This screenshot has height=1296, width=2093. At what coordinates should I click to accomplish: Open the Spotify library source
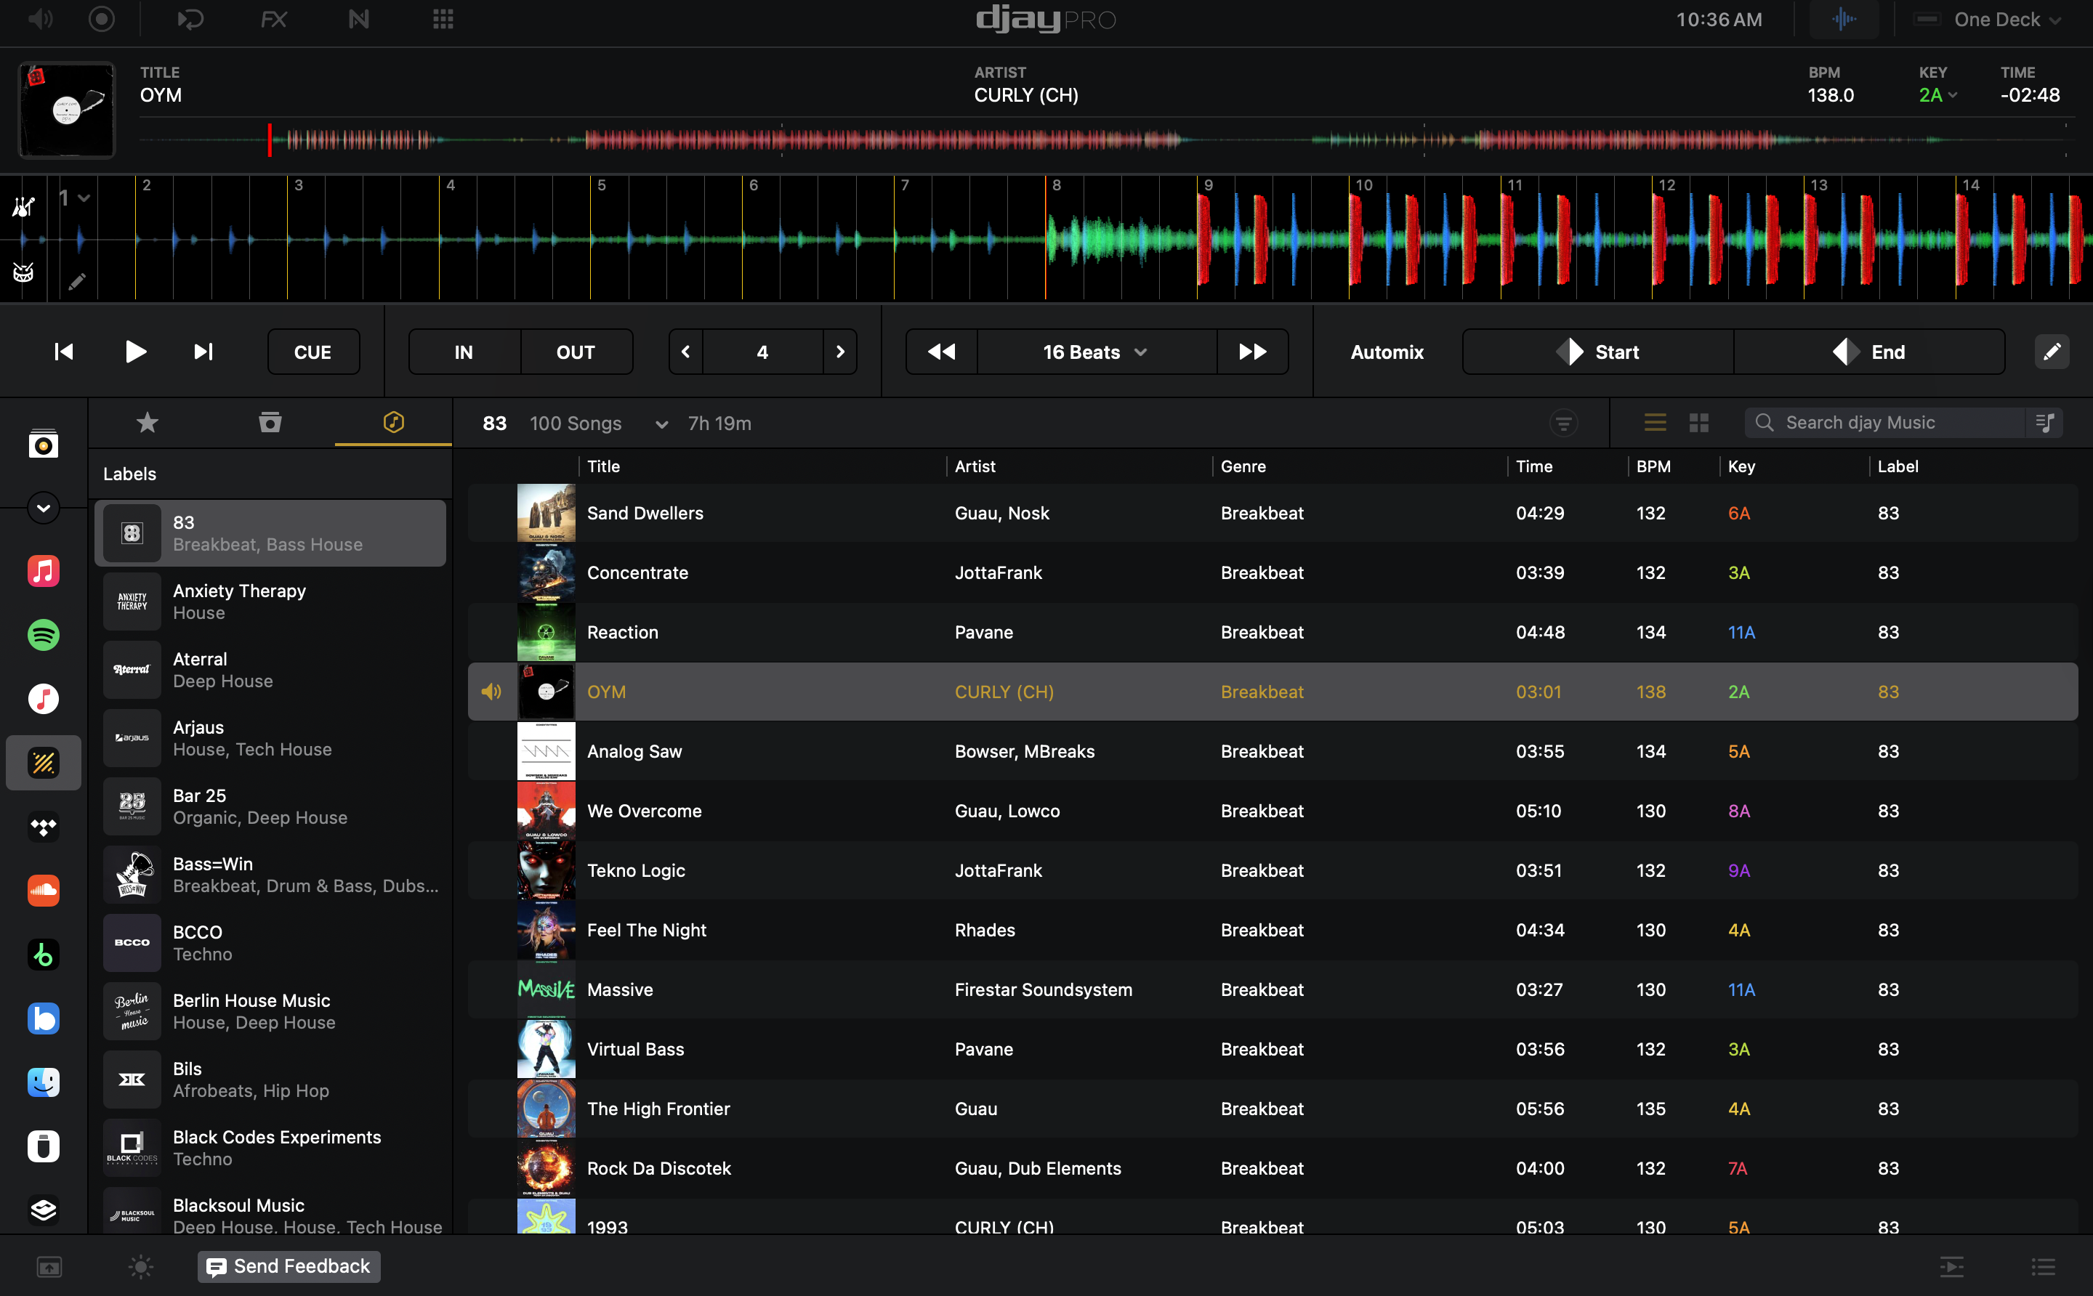(x=43, y=635)
